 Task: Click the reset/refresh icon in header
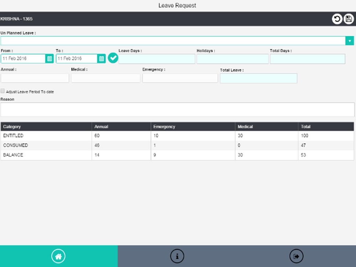(337, 19)
